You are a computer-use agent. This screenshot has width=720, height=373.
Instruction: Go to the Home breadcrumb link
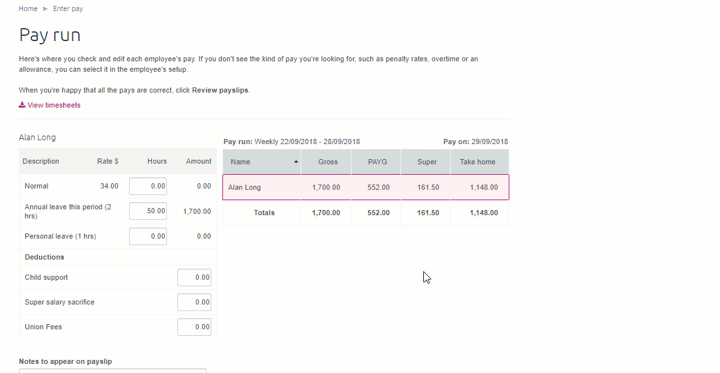28,9
